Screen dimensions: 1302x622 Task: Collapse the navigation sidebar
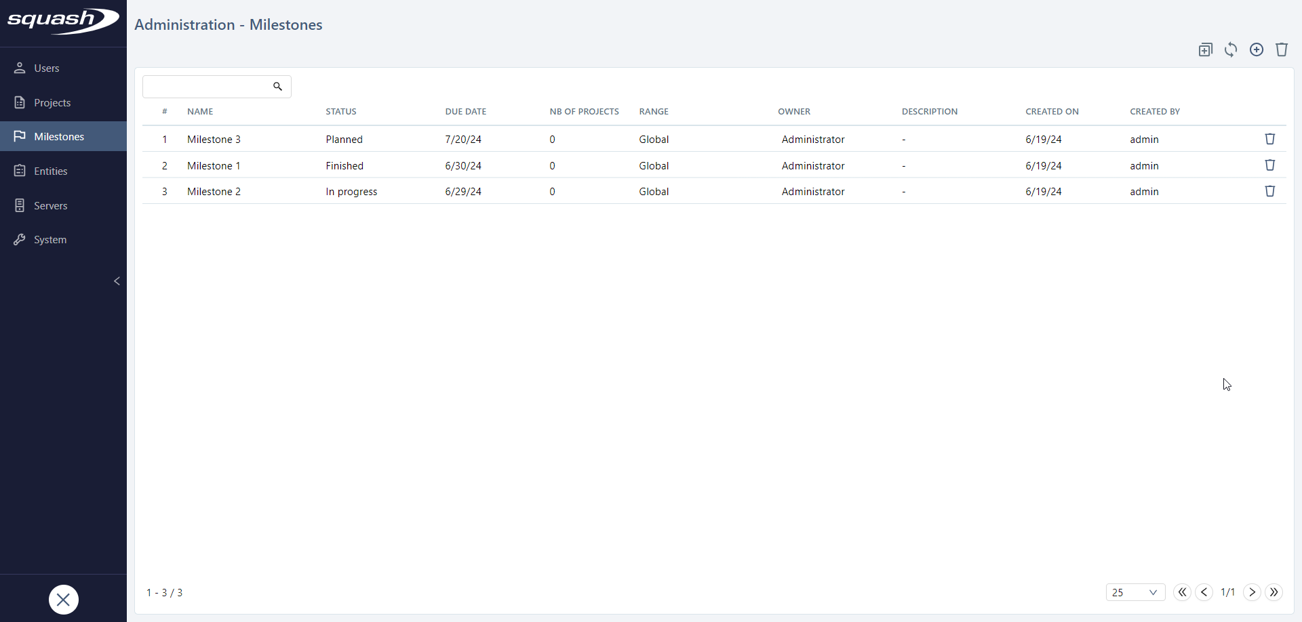tap(117, 281)
